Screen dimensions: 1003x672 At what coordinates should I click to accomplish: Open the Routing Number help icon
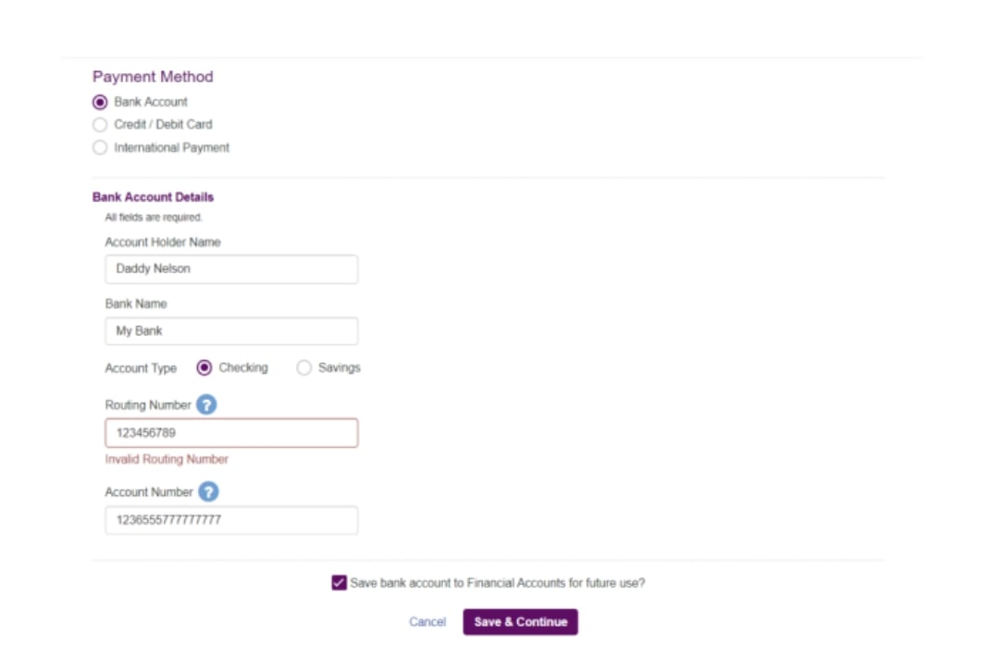(x=206, y=405)
